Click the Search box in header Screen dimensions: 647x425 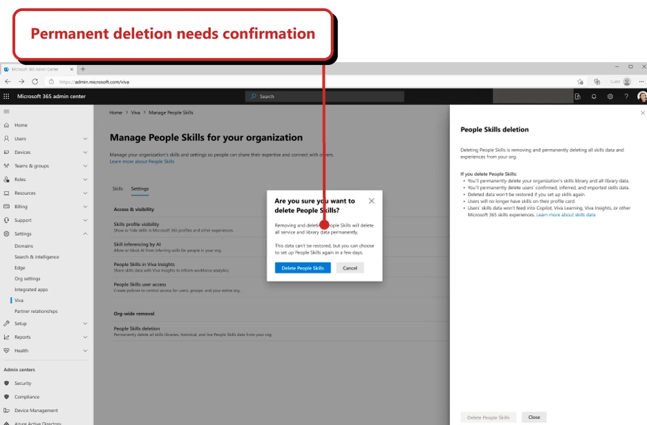[325, 97]
